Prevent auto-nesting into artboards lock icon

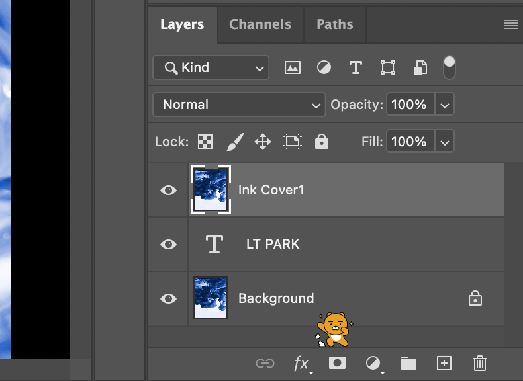293,142
